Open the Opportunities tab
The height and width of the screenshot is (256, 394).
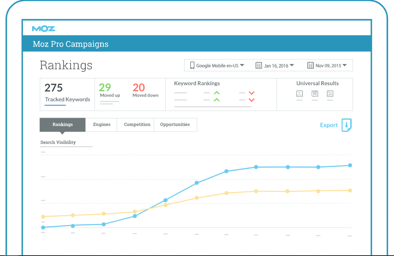coord(175,125)
